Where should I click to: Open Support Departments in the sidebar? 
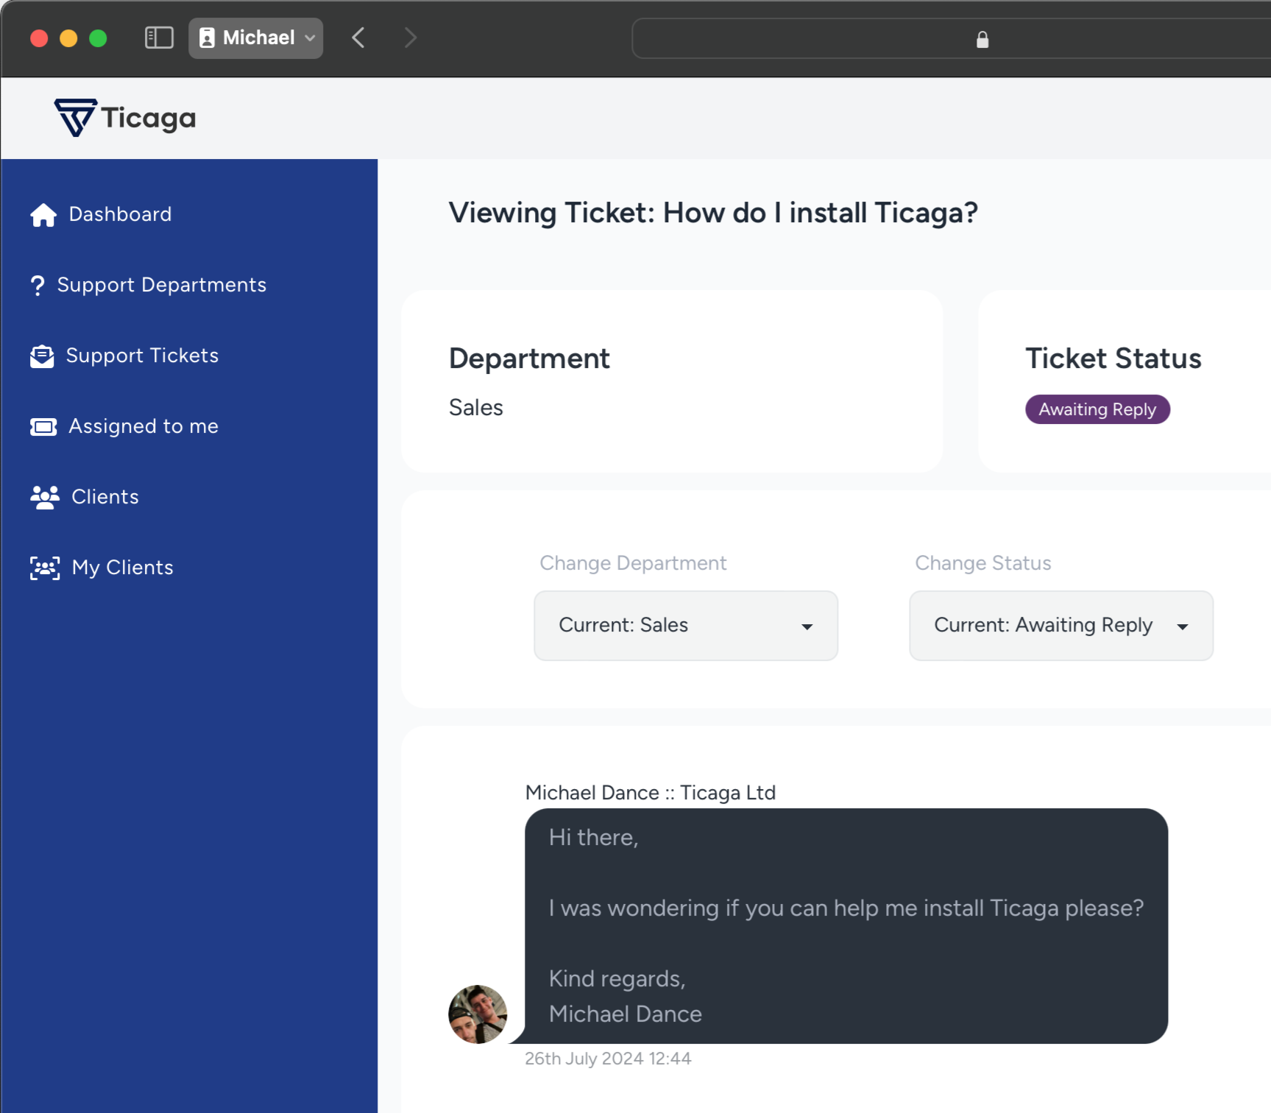162,285
